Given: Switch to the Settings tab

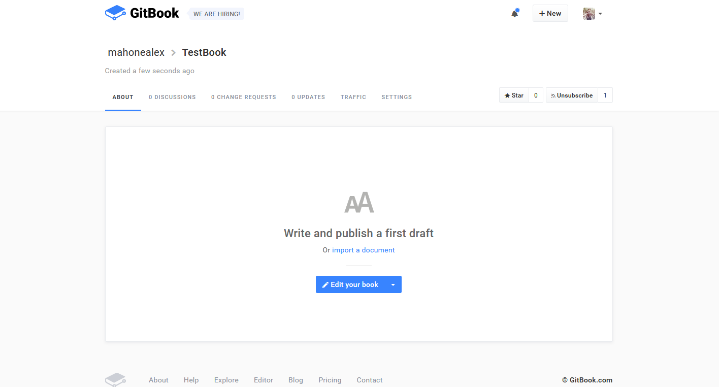Looking at the screenshot, I should point(397,97).
